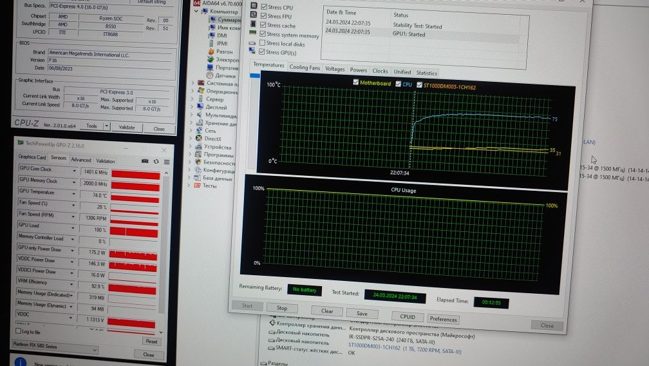The width and height of the screenshot is (649, 366).
Task: Click DirectX icon in AIDA64 tree
Action: coord(199,139)
